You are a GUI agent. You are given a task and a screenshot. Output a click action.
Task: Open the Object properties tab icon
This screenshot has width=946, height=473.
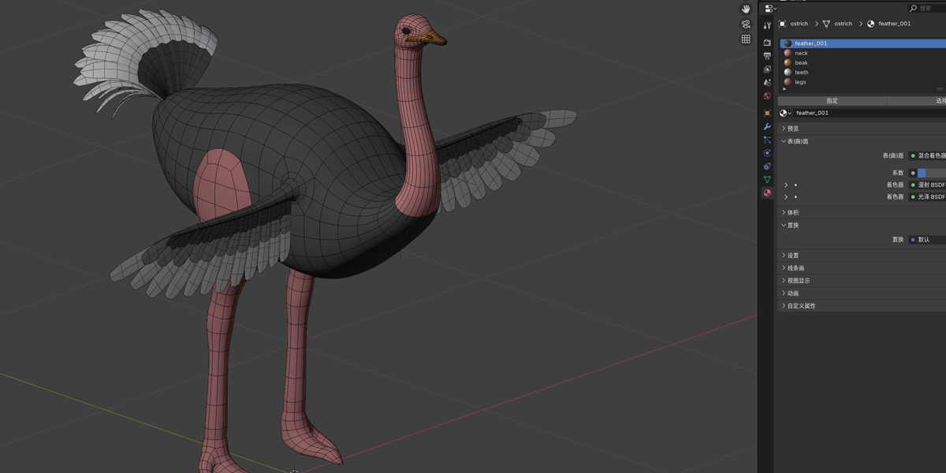pyautogui.click(x=767, y=113)
